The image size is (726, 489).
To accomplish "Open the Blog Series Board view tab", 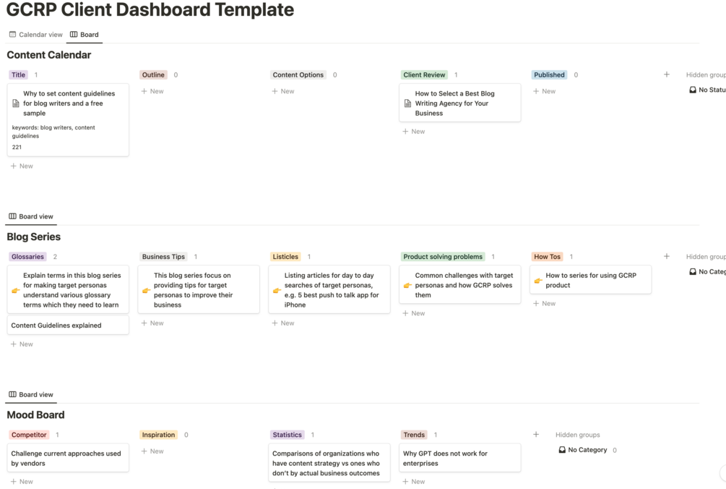I will 31,216.
